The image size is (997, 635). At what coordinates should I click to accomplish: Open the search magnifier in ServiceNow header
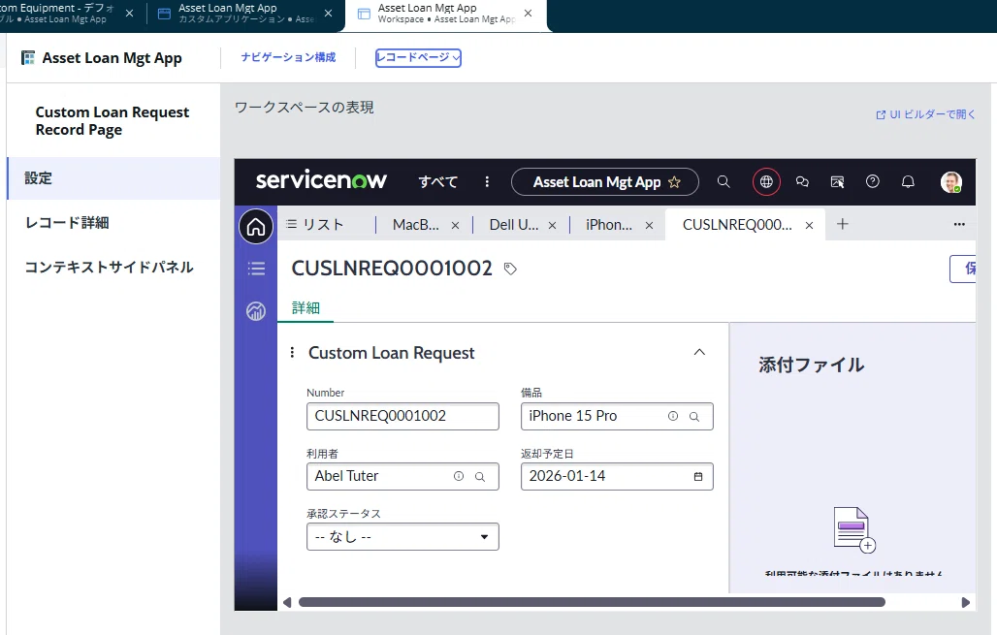[x=724, y=182]
